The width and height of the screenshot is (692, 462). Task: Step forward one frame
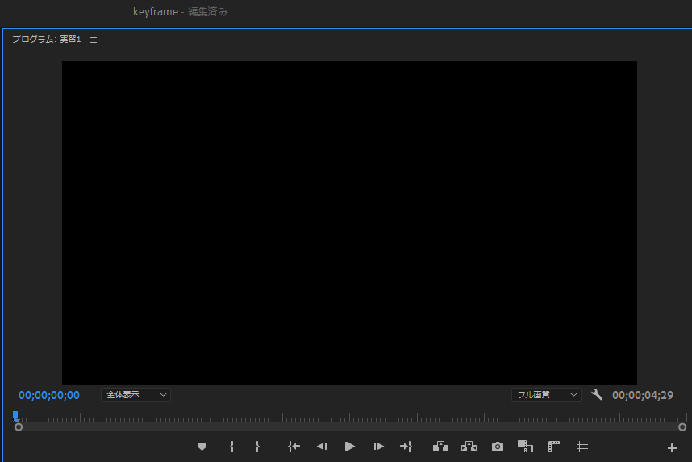click(378, 447)
